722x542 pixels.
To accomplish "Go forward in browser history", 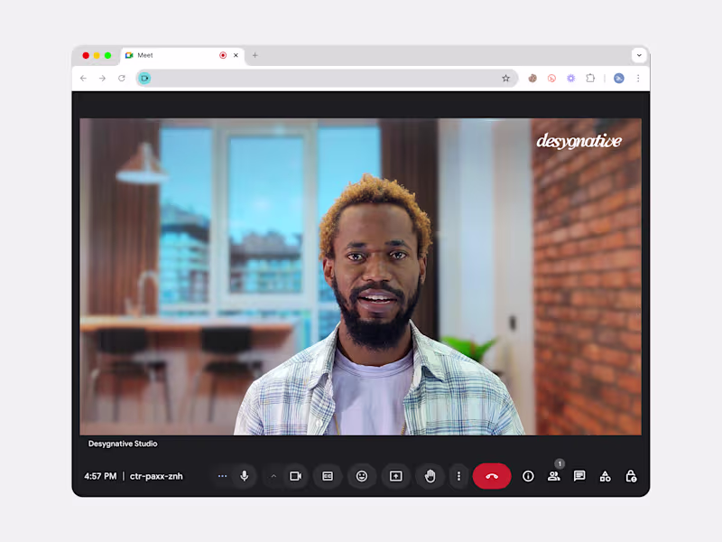I will pyautogui.click(x=102, y=79).
